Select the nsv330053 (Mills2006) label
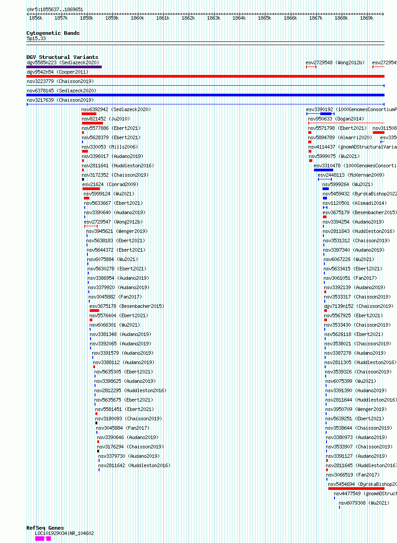The image size is (397, 543). tap(110, 147)
